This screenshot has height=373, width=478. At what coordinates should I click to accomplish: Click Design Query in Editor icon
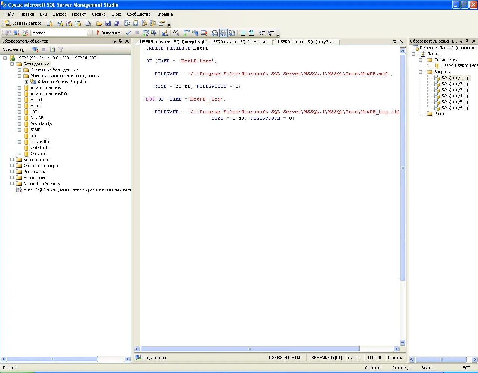click(x=165, y=33)
